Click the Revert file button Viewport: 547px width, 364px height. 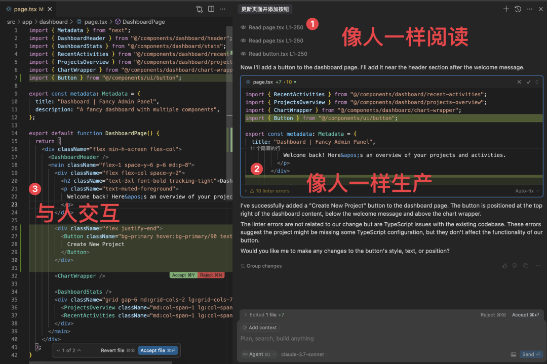pos(118,350)
